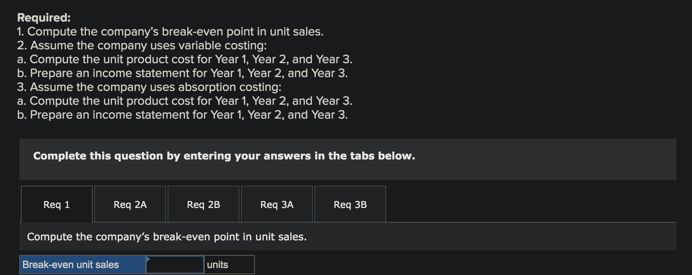692x275 pixels.
Task: Click line 2a about unit product cost
Action: [185, 59]
